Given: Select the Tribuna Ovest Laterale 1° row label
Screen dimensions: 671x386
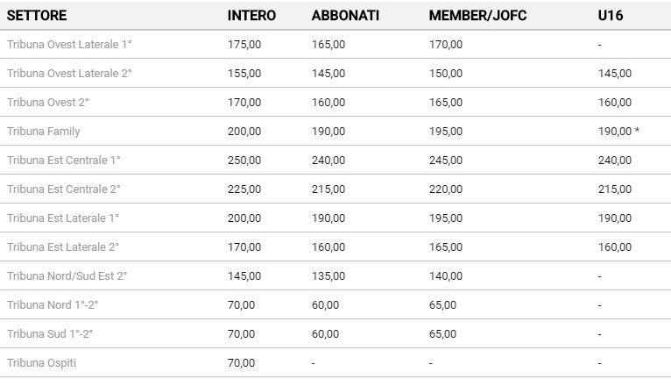Looking at the screenshot, I should pos(69,45).
